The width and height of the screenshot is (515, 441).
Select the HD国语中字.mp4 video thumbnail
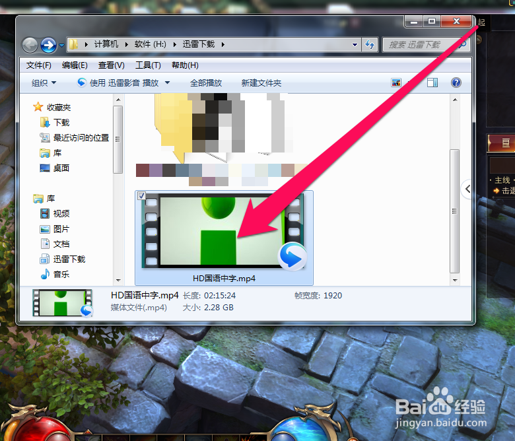coord(224,231)
